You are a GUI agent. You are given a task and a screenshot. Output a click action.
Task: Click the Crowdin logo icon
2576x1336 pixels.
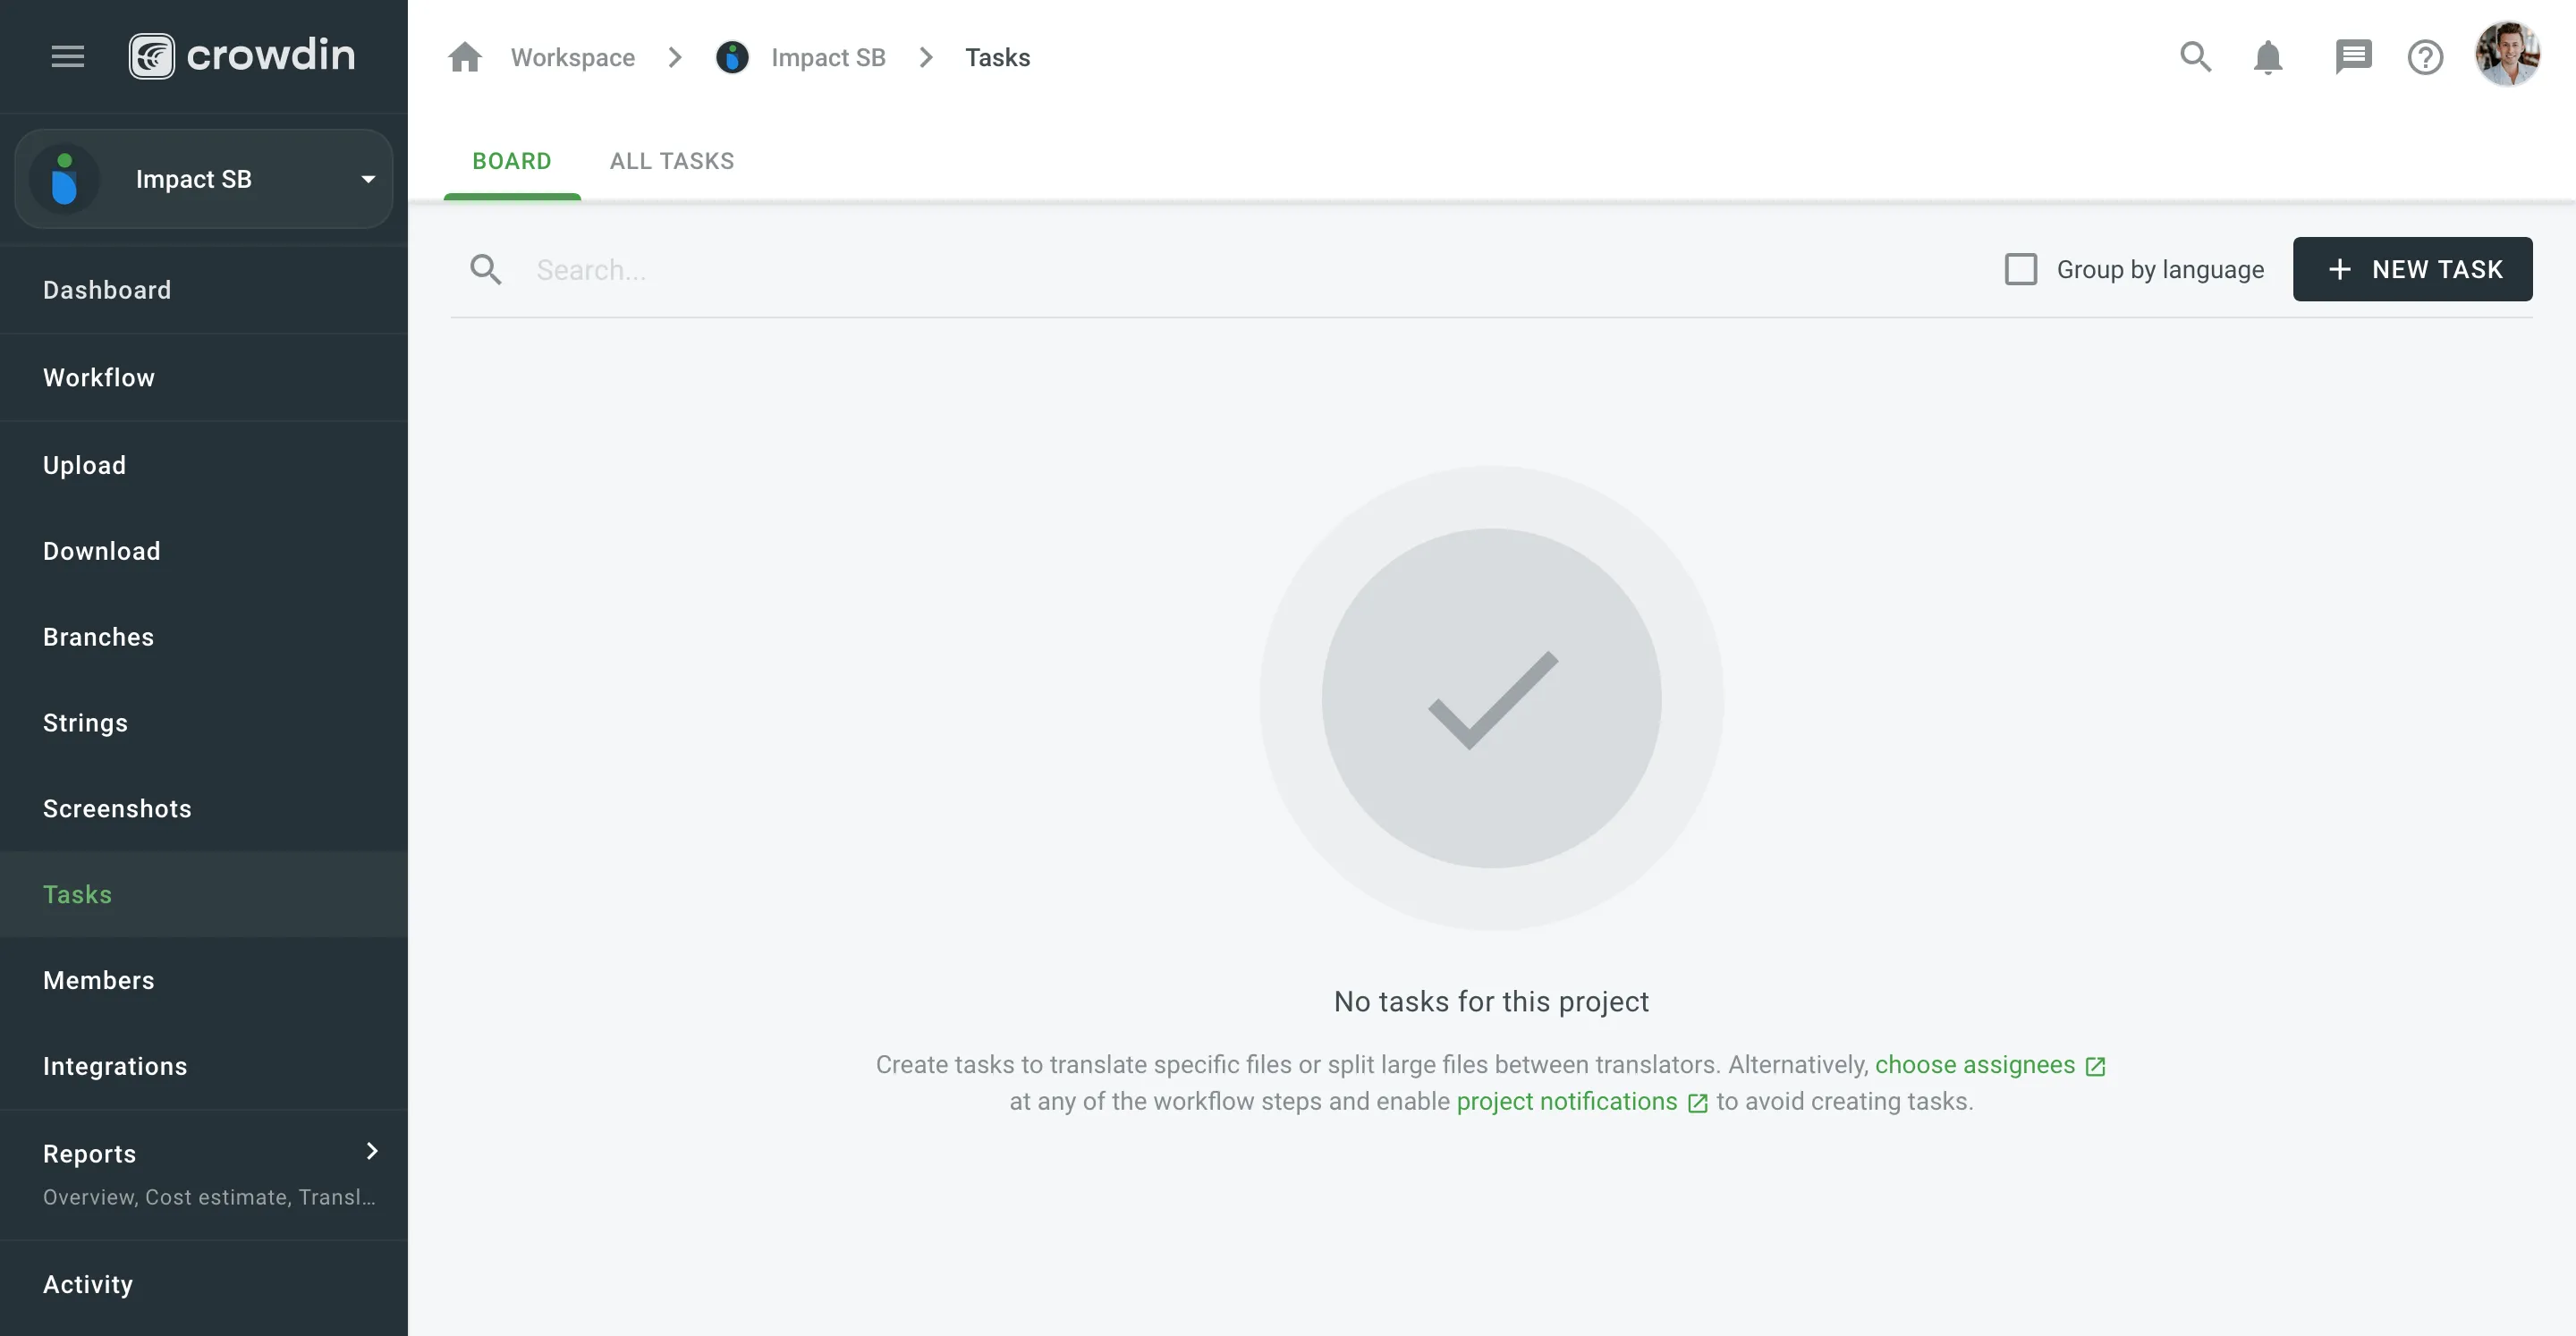point(152,56)
